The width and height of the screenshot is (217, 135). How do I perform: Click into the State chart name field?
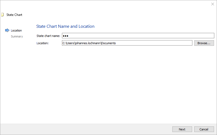[138, 36]
